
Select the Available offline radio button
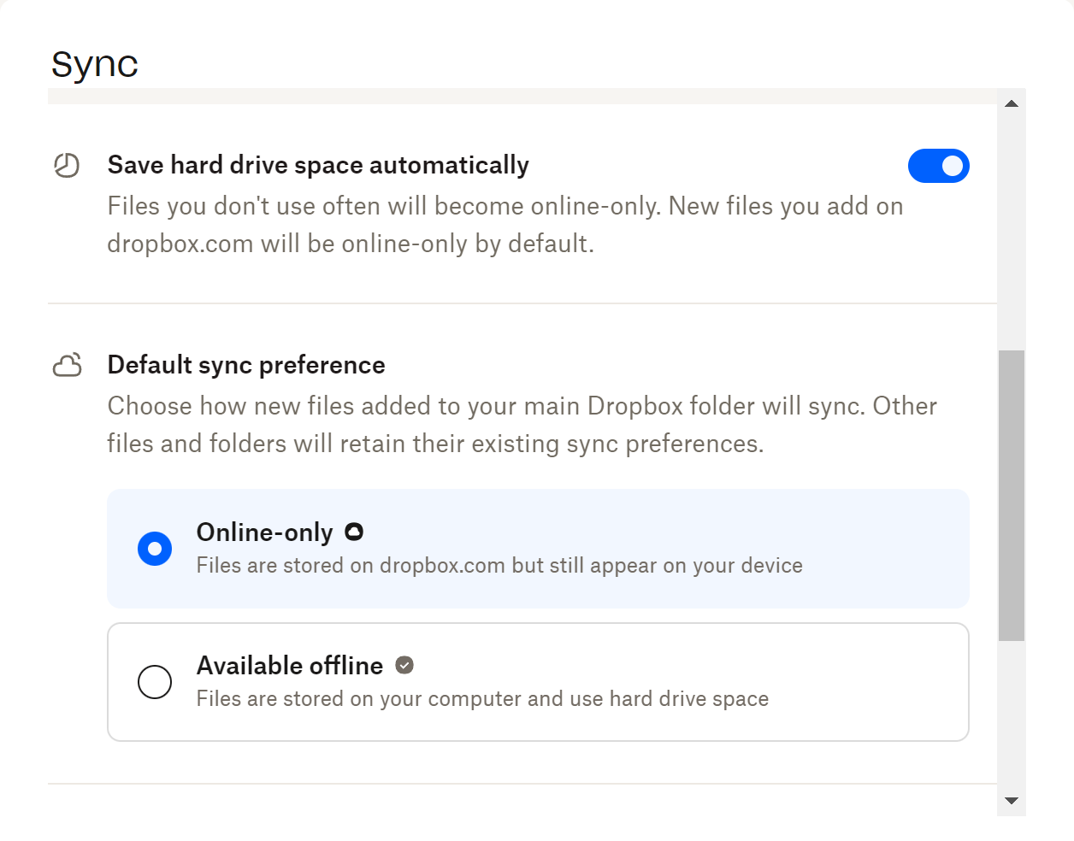click(155, 682)
